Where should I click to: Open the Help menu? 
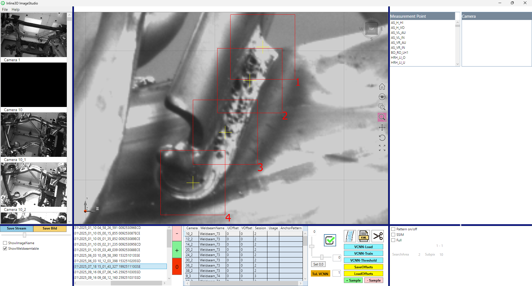pyautogui.click(x=16, y=9)
